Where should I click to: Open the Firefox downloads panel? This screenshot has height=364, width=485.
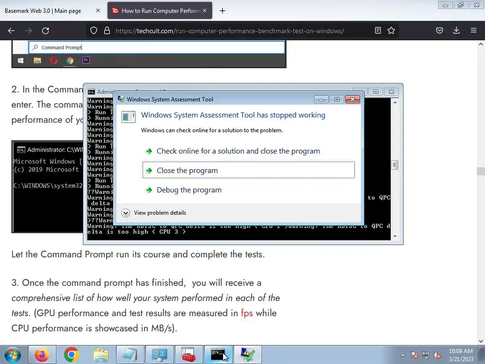tap(457, 31)
